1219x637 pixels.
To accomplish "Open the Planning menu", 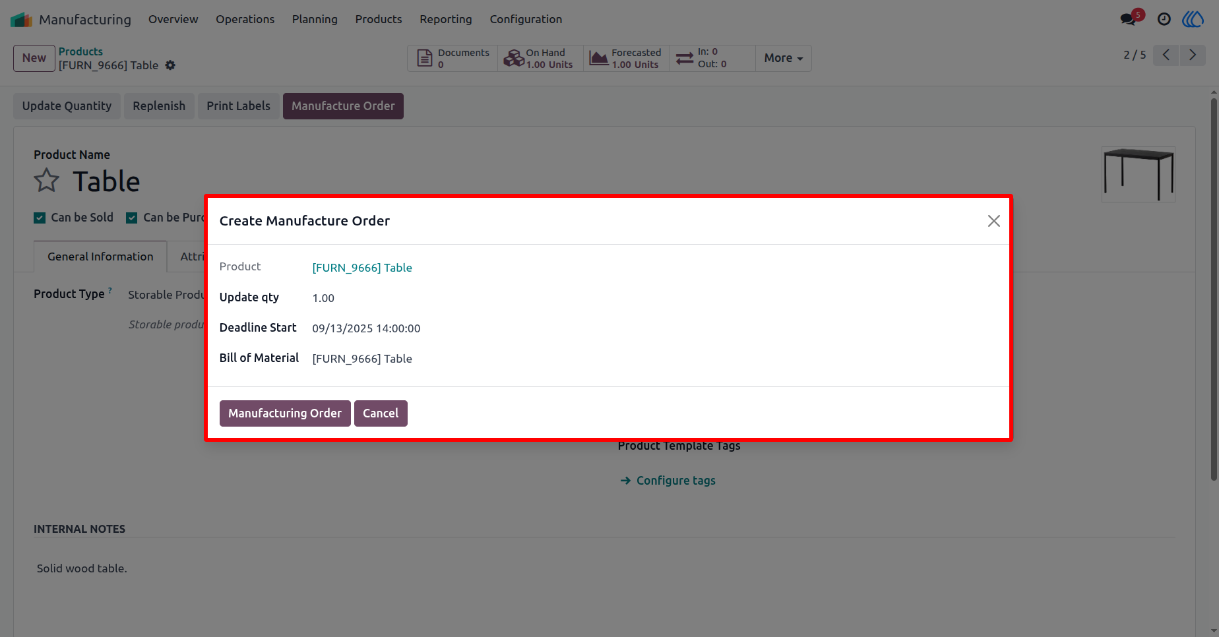I will (315, 19).
